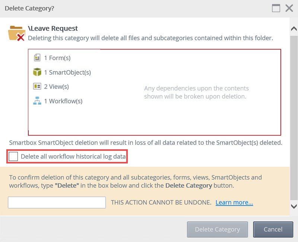Select the 2 View(s) entry
This screenshot has width=298, height=242.
[x=51, y=86]
